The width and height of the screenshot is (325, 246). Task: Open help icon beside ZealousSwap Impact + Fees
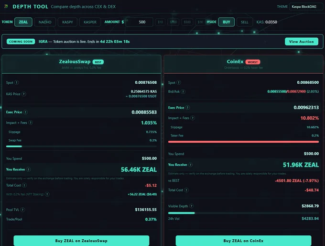31,123
